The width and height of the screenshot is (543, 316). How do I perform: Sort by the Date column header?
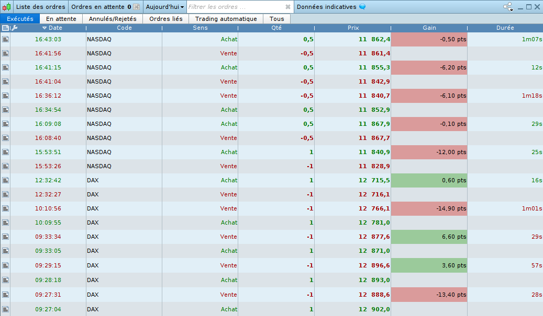click(52, 28)
